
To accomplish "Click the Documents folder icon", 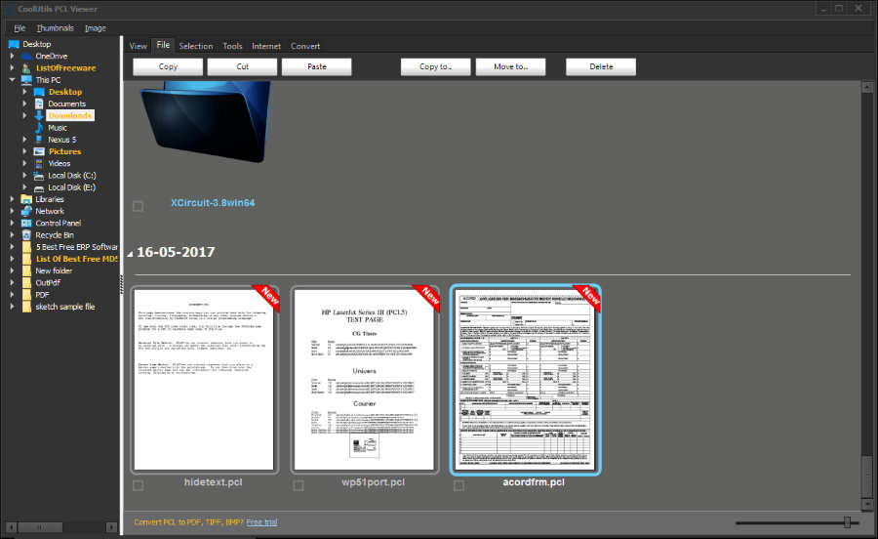I will (39, 104).
